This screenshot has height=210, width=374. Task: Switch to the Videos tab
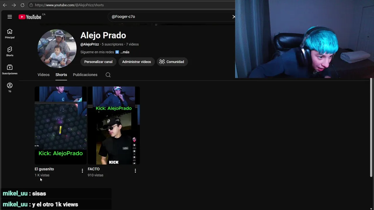point(44,75)
